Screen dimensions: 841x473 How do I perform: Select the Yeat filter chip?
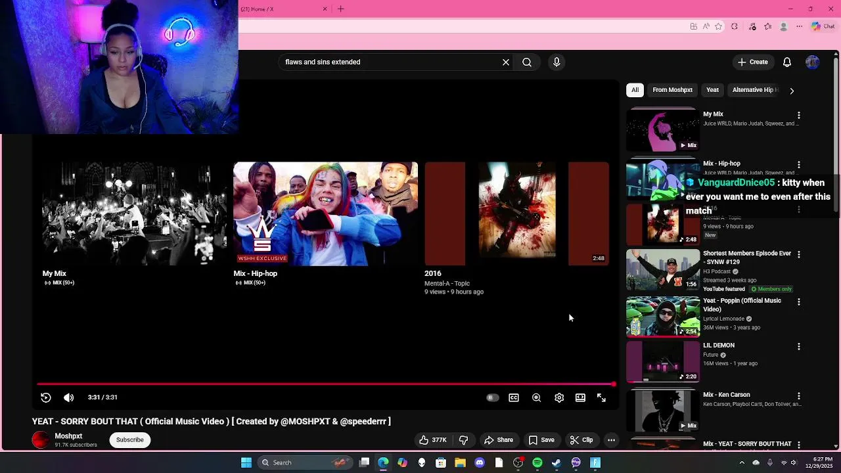point(712,90)
